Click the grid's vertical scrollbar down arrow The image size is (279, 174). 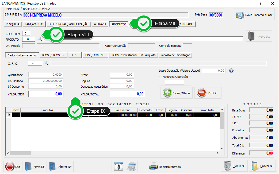[x=222, y=149]
